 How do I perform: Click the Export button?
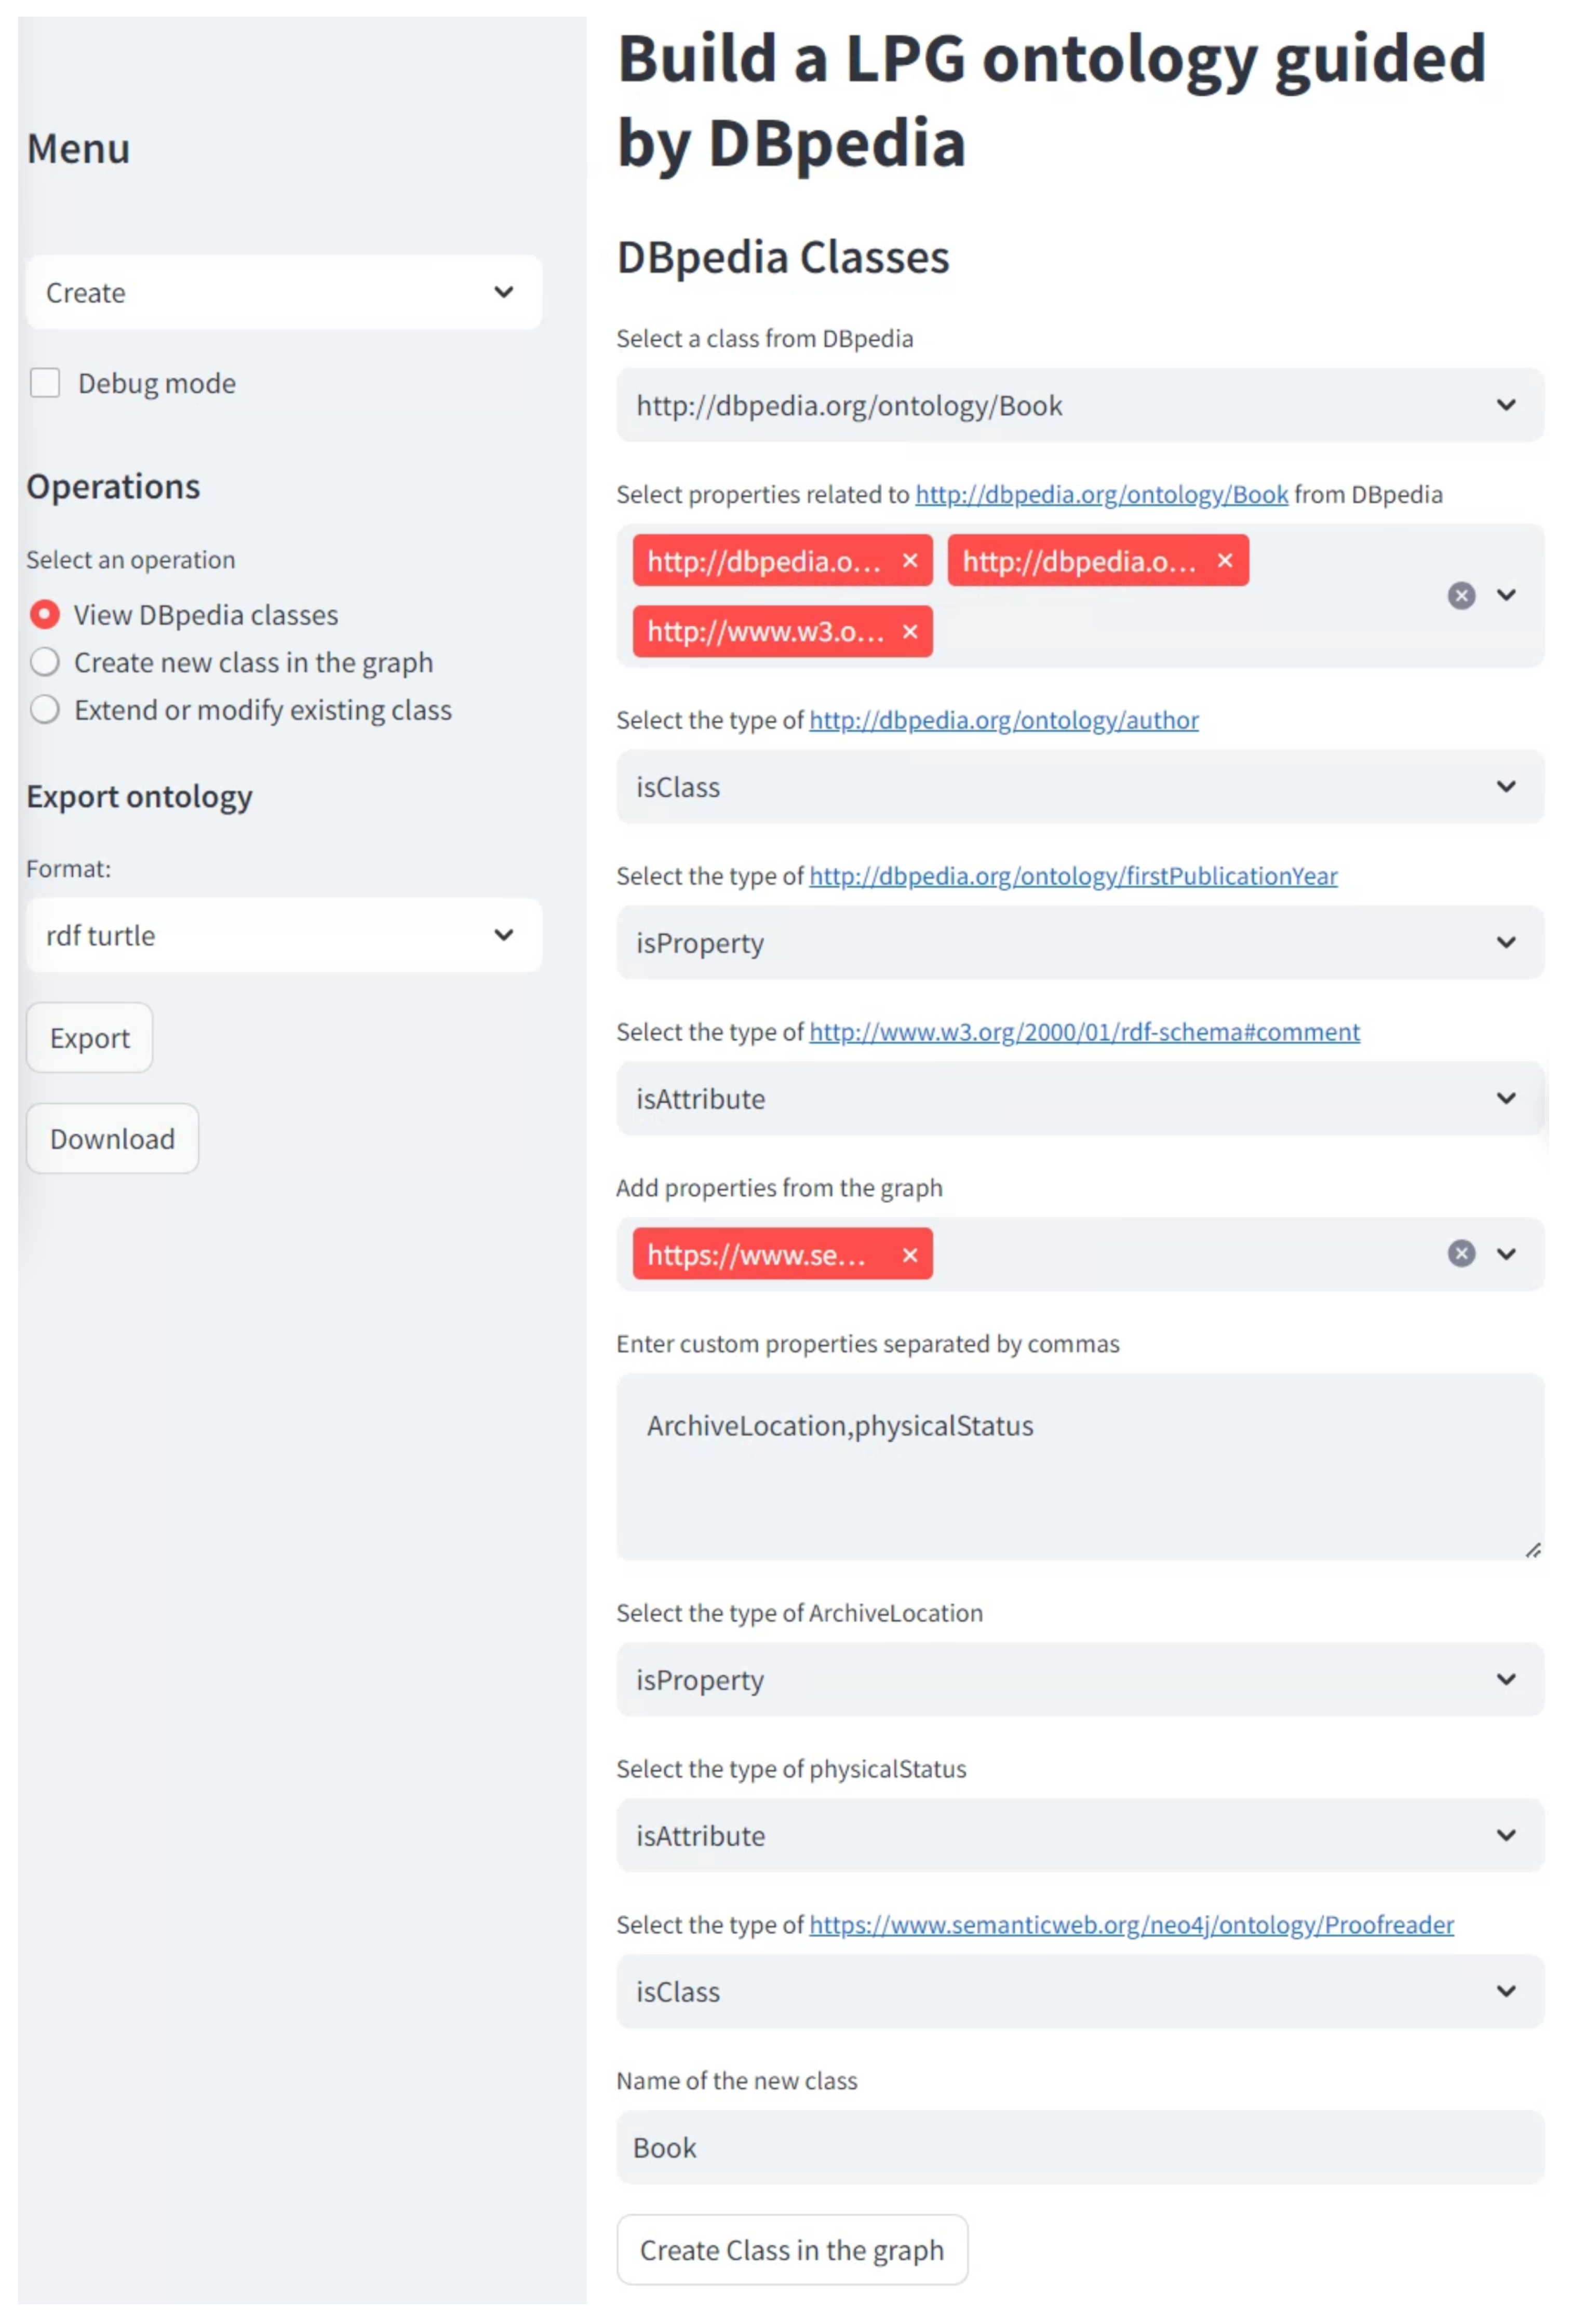coord(90,1038)
